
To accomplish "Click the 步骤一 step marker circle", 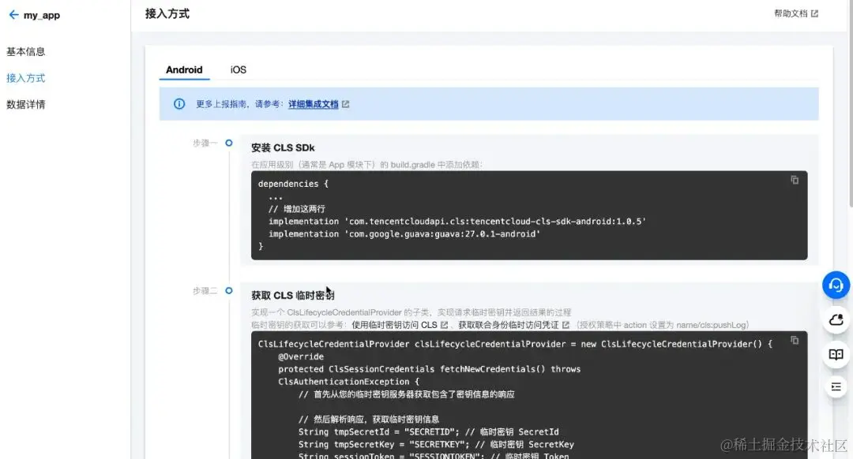I will coord(229,143).
